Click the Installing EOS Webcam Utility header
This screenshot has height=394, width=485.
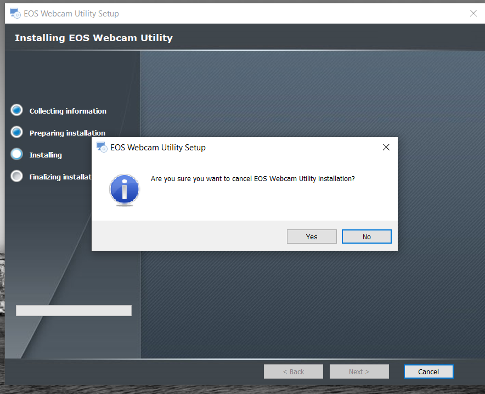click(x=93, y=38)
